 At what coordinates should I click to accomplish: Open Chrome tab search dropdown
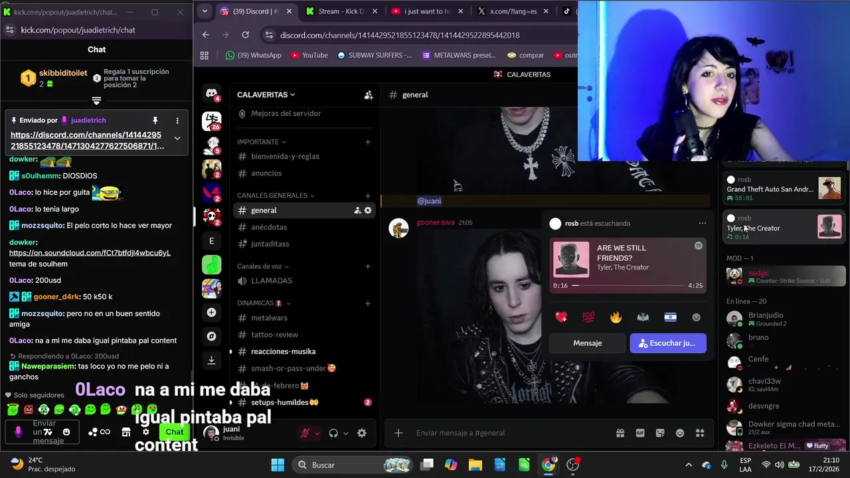205,11
